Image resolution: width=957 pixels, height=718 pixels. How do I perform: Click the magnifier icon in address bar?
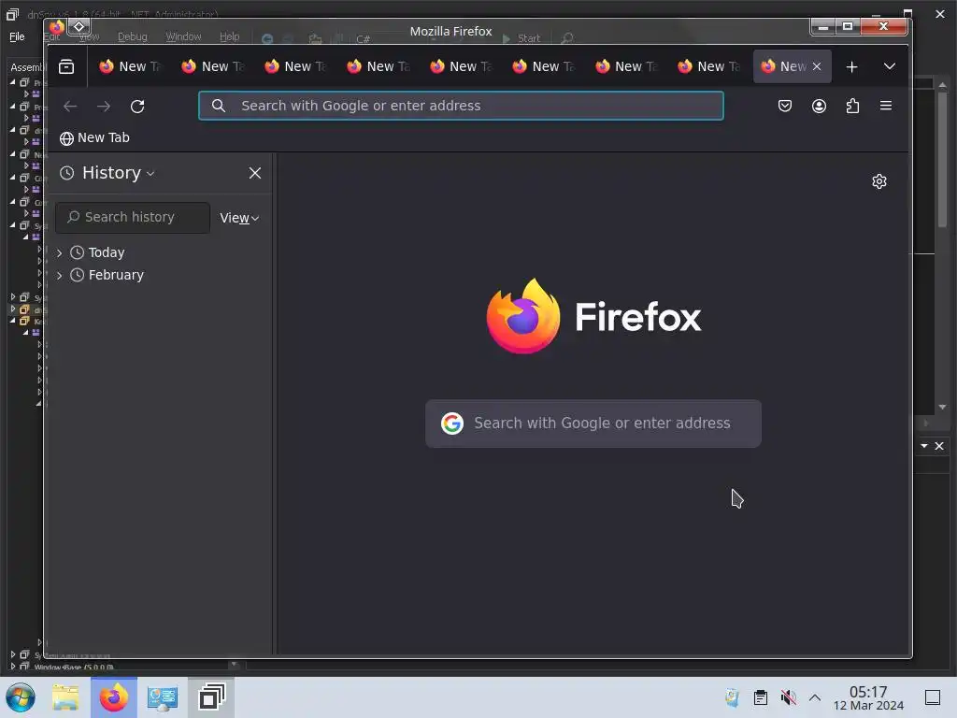(x=219, y=106)
